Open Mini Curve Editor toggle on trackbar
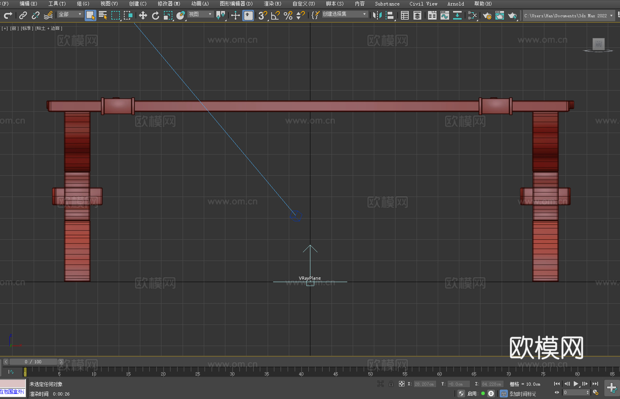The height and width of the screenshot is (399, 620). click(11, 372)
